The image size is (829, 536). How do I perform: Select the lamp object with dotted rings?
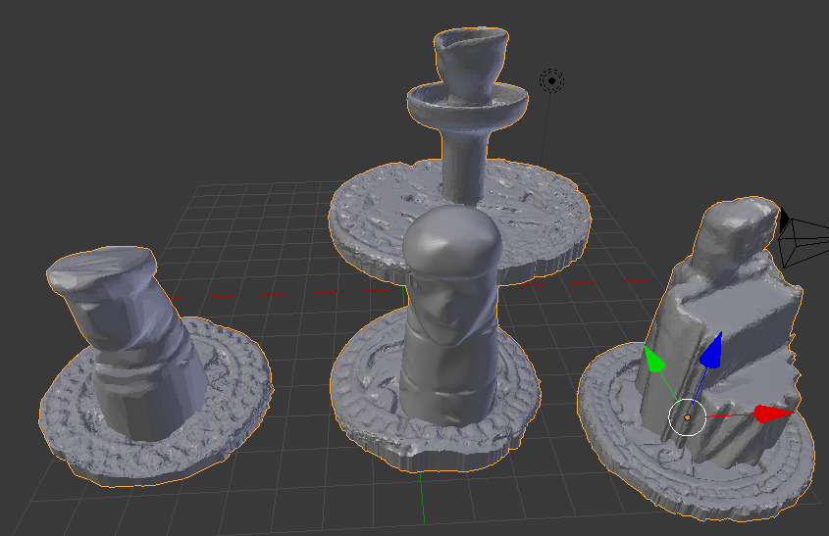coord(551,81)
